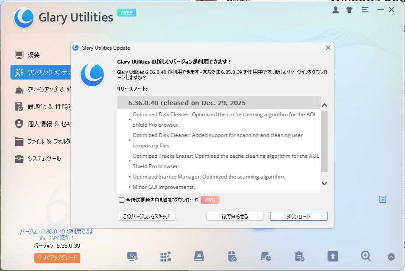Open the Registry Cleaner grid-and-broom icon
The width and height of the screenshot is (405, 271).
click(165, 257)
